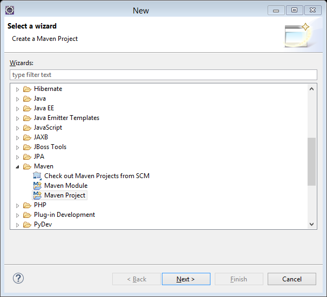
Task: Click the Plug-in Development folder icon
Action: 27,215
